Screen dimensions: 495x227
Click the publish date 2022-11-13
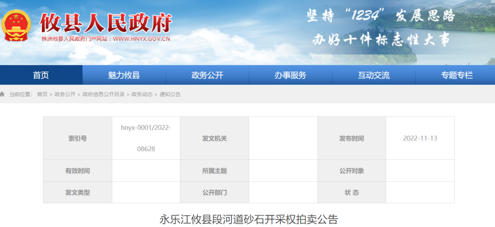420,138
